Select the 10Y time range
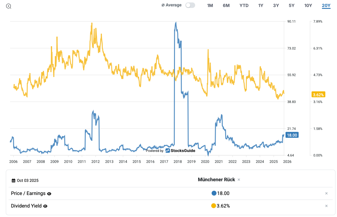The image size is (337, 217). coord(308,6)
